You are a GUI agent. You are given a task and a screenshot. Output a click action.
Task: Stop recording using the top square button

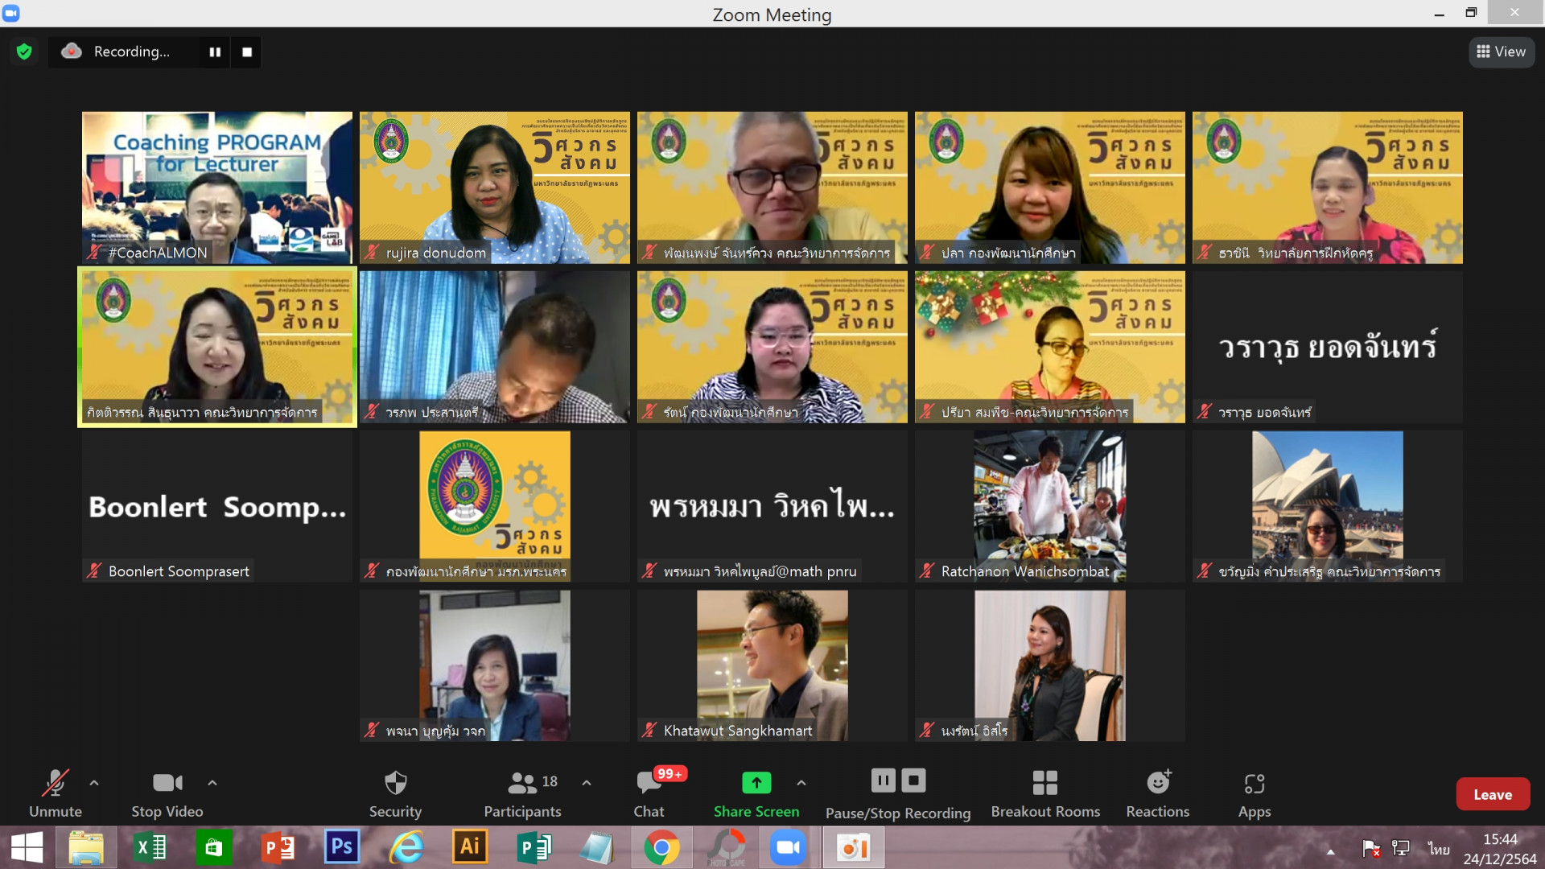[x=247, y=51]
